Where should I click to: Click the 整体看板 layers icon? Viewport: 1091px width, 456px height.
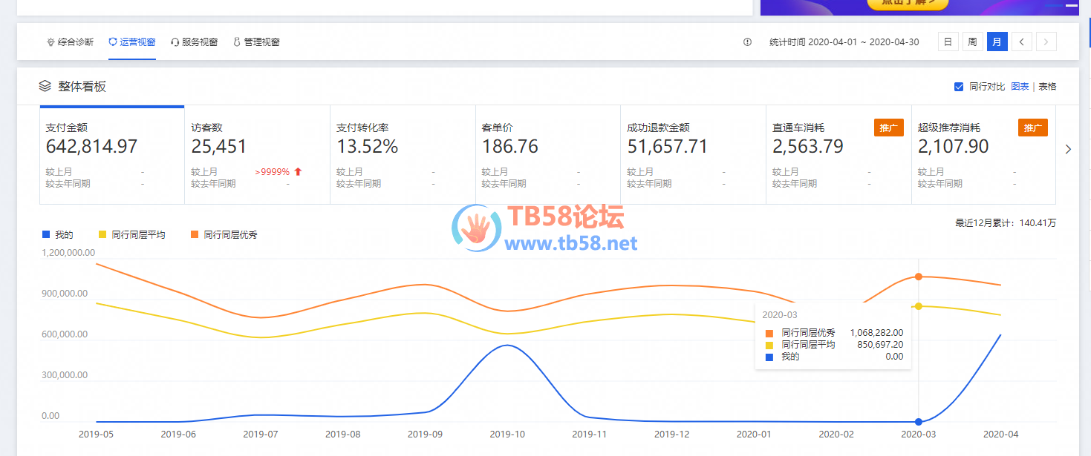point(45,86)
